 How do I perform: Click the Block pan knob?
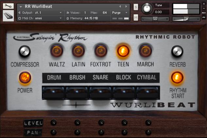[124, 132]
